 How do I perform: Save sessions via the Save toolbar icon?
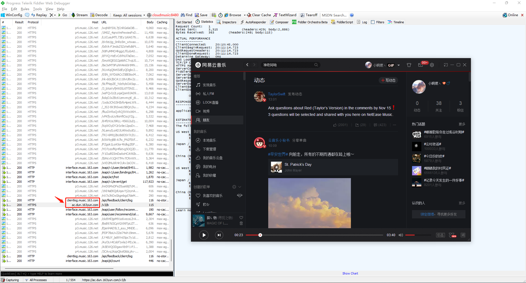201,15
